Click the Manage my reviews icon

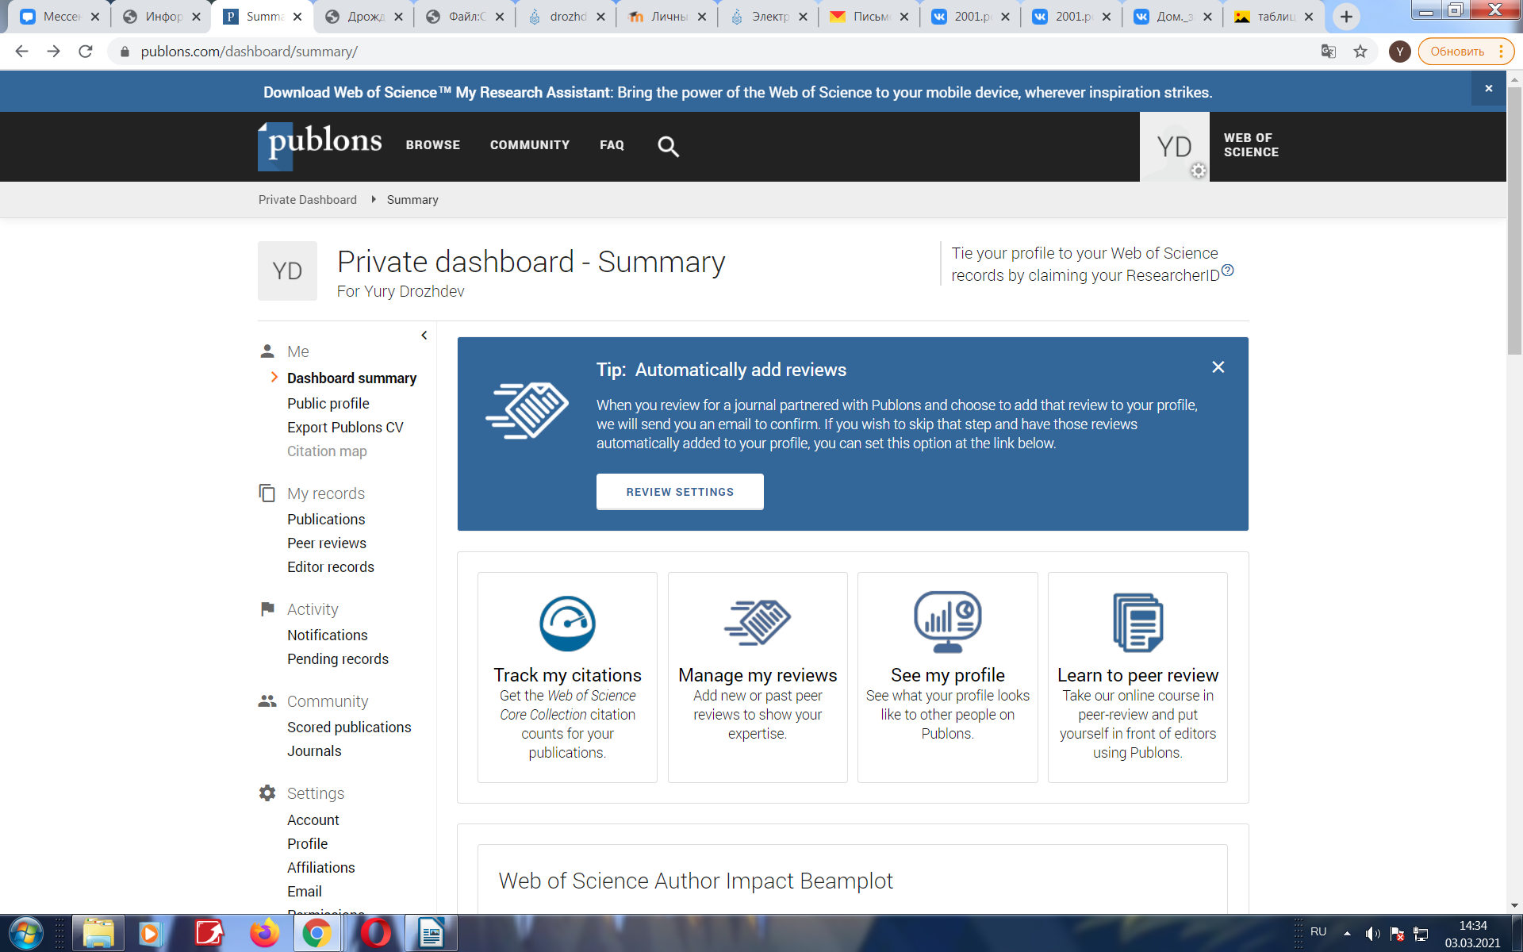tap(758, 623)
